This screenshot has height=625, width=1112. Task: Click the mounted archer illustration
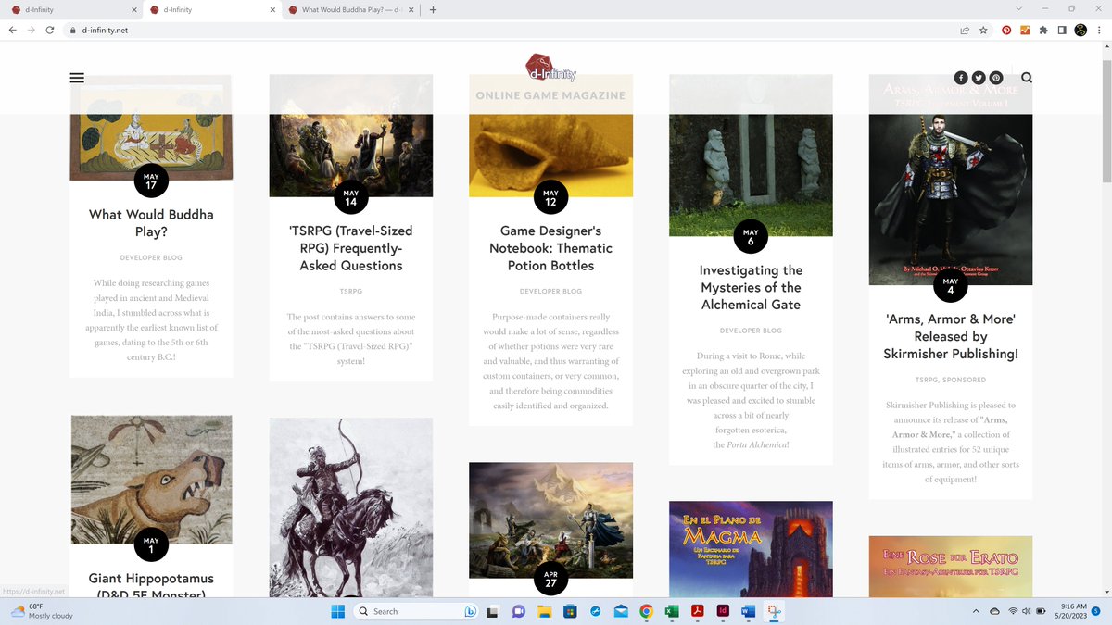pos(351,507)
